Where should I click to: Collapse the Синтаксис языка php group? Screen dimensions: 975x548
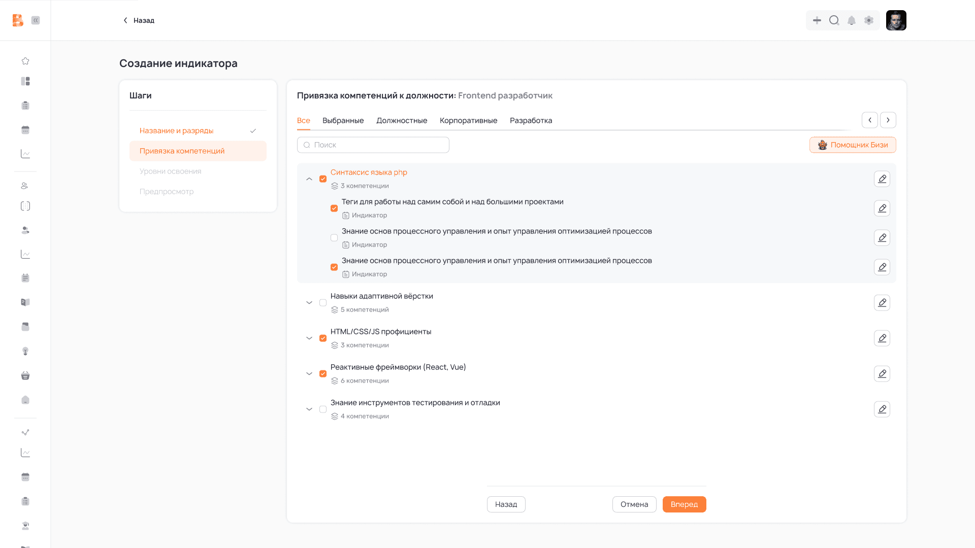(309, 179)
